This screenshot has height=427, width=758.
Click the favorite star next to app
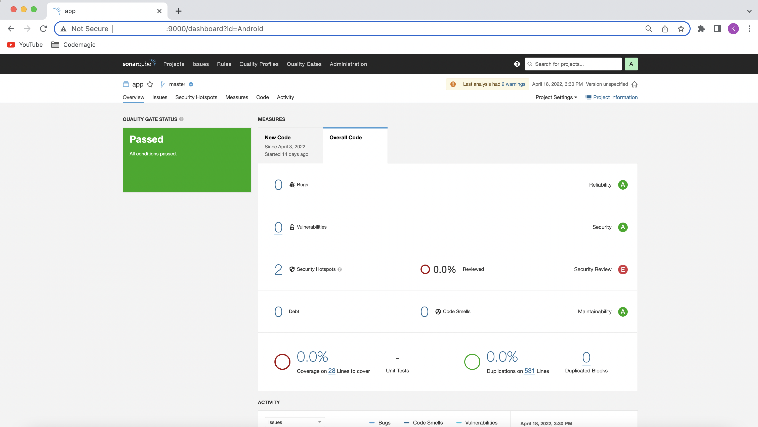click(150, 84)
